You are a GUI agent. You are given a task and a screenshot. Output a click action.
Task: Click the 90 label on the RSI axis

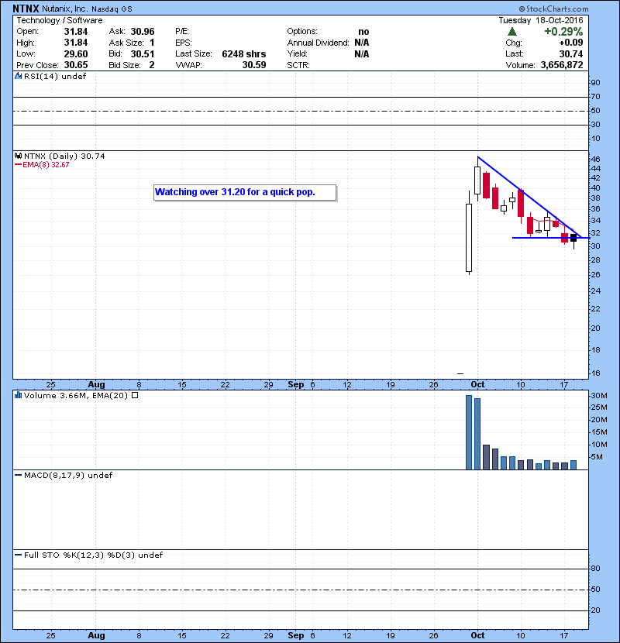point(595,83)
